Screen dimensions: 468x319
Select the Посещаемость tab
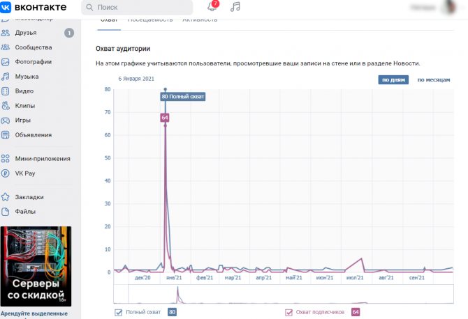click(x=150, y=20)
